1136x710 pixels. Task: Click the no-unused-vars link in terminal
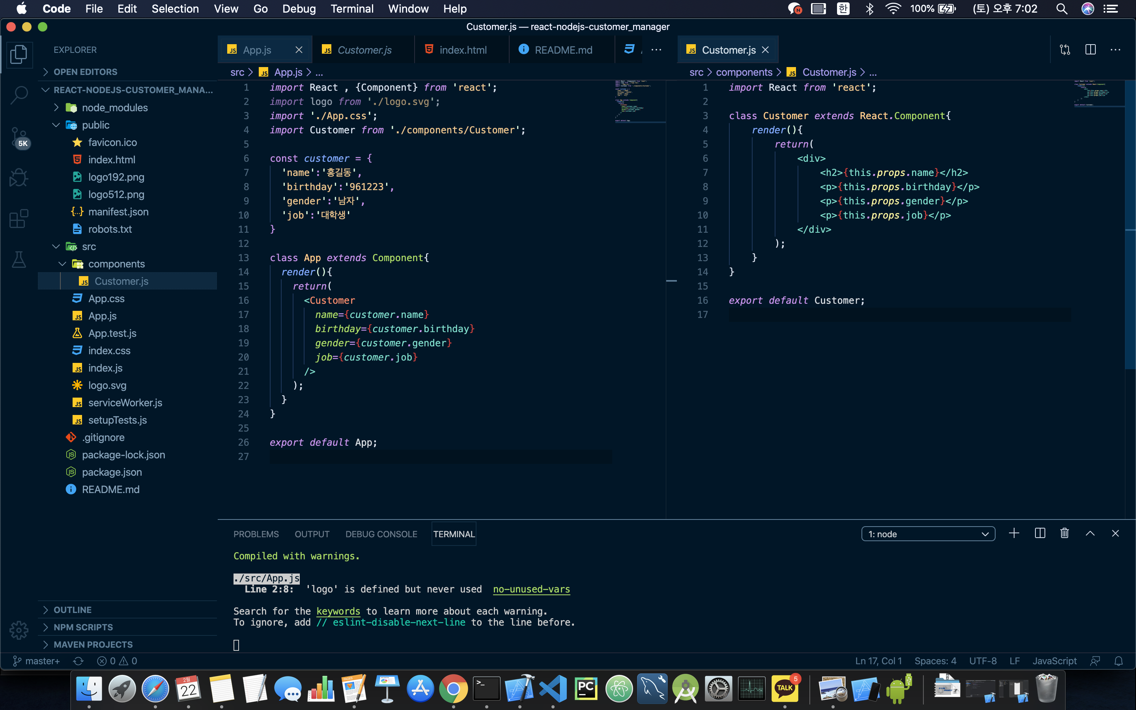click(531, 589)
